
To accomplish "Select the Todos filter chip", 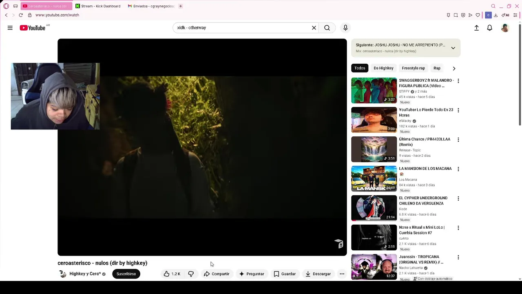I will pos(360,68).
